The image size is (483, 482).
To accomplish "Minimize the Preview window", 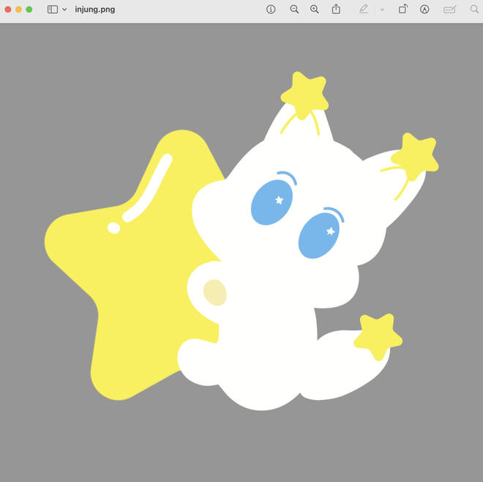I will pyautogui.click(x=18, y=10).
